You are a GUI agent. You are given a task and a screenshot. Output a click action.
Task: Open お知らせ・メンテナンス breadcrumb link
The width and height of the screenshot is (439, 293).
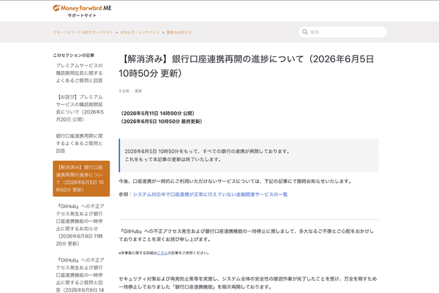pyautogui.click(x=140, y=32)
